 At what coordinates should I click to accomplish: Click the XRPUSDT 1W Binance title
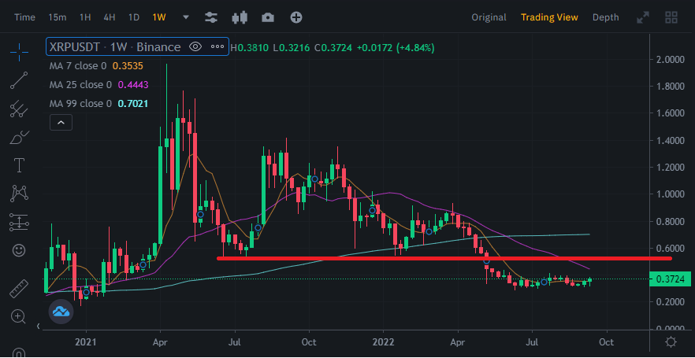(115, 47)
